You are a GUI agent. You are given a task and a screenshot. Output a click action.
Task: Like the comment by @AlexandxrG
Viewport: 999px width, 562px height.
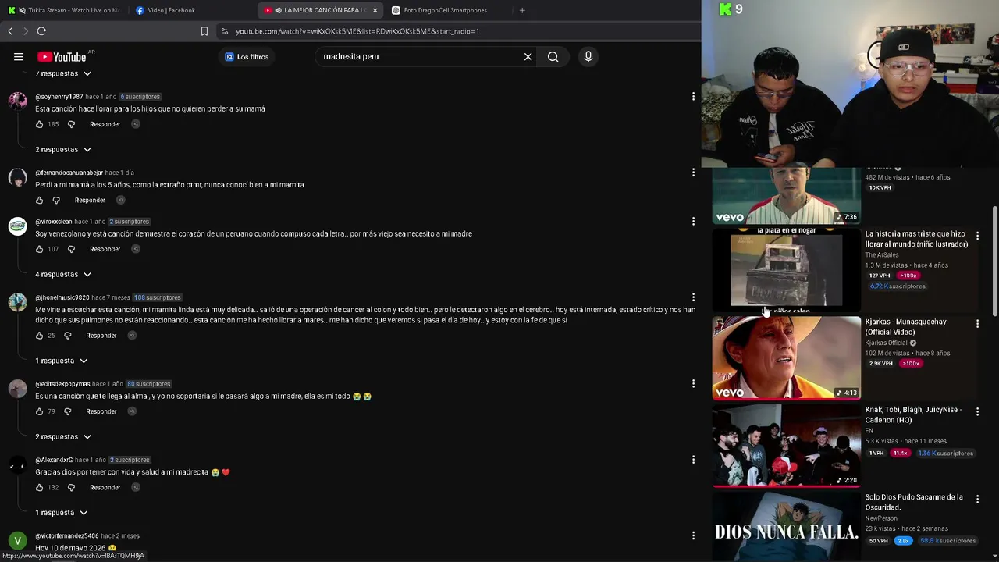(x=39, y=487)
